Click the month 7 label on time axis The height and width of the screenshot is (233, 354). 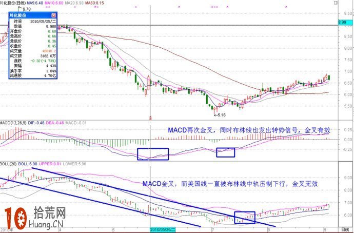click(x=213, y=229)
